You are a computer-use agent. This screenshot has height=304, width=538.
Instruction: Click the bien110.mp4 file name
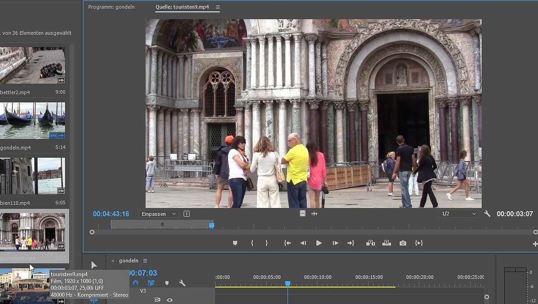(x=15, y=203)
